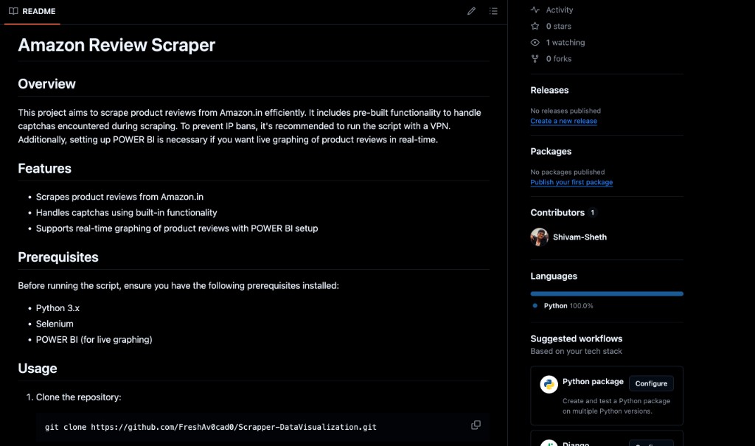The height and width of the screenshot is (446, 755).
Task: Click the git clone command text
Action: point(210,427)
